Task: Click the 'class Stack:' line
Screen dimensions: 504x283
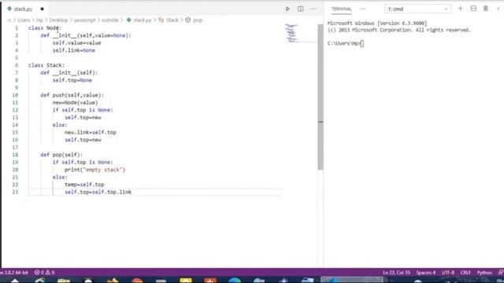Action: pyautogui.click(x=46, y=65)
